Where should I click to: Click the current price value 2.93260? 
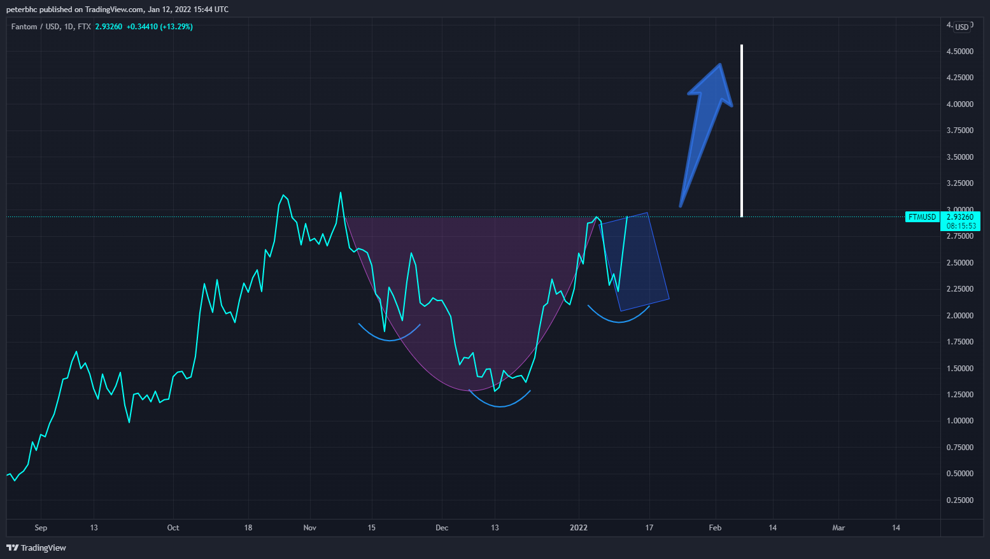coord(960,217)
